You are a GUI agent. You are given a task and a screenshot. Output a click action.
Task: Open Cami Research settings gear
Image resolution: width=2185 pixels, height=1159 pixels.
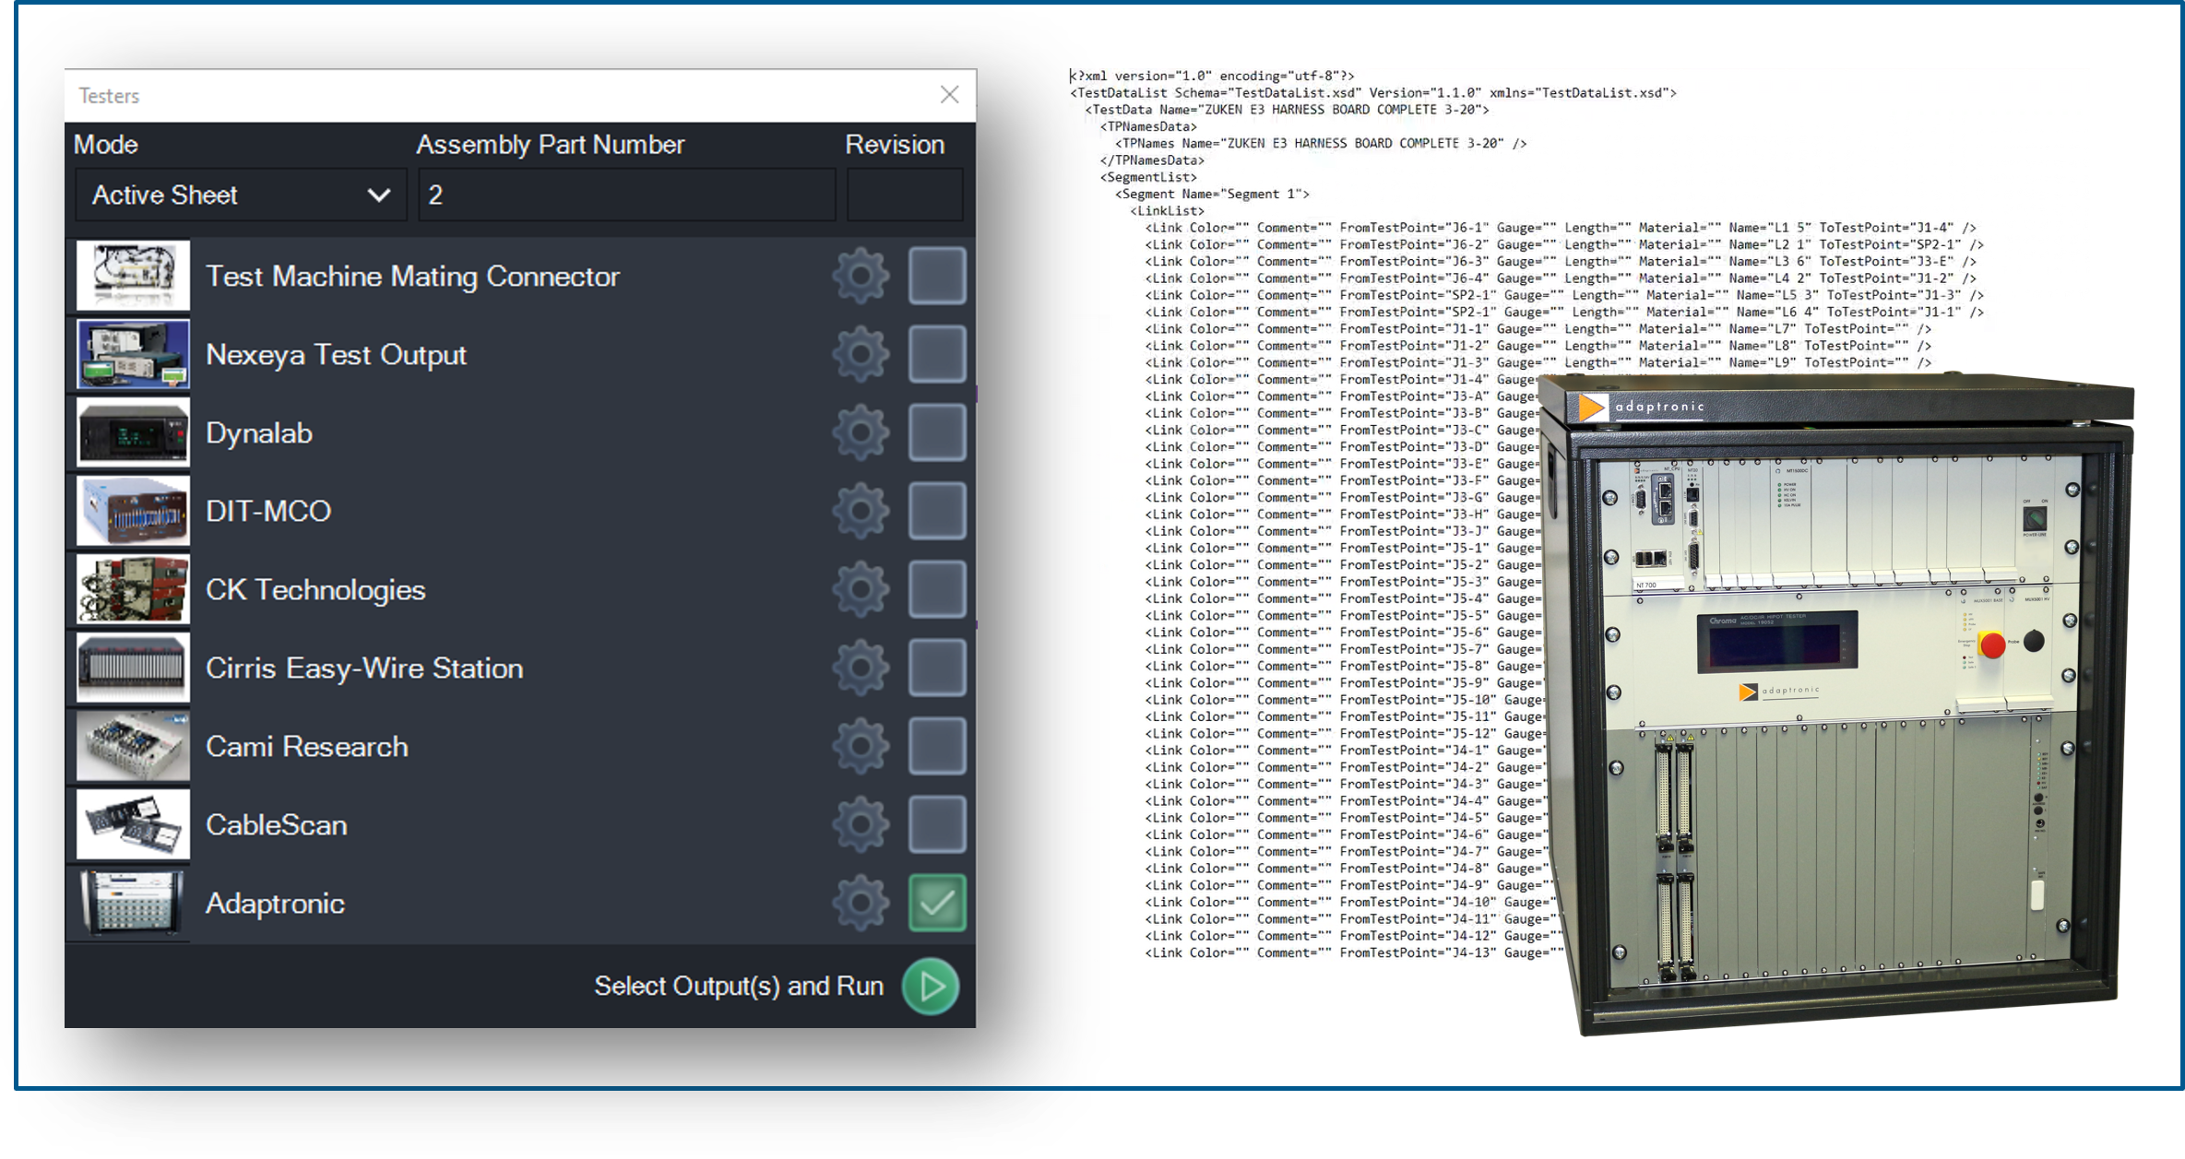click(x=861, y=746)
